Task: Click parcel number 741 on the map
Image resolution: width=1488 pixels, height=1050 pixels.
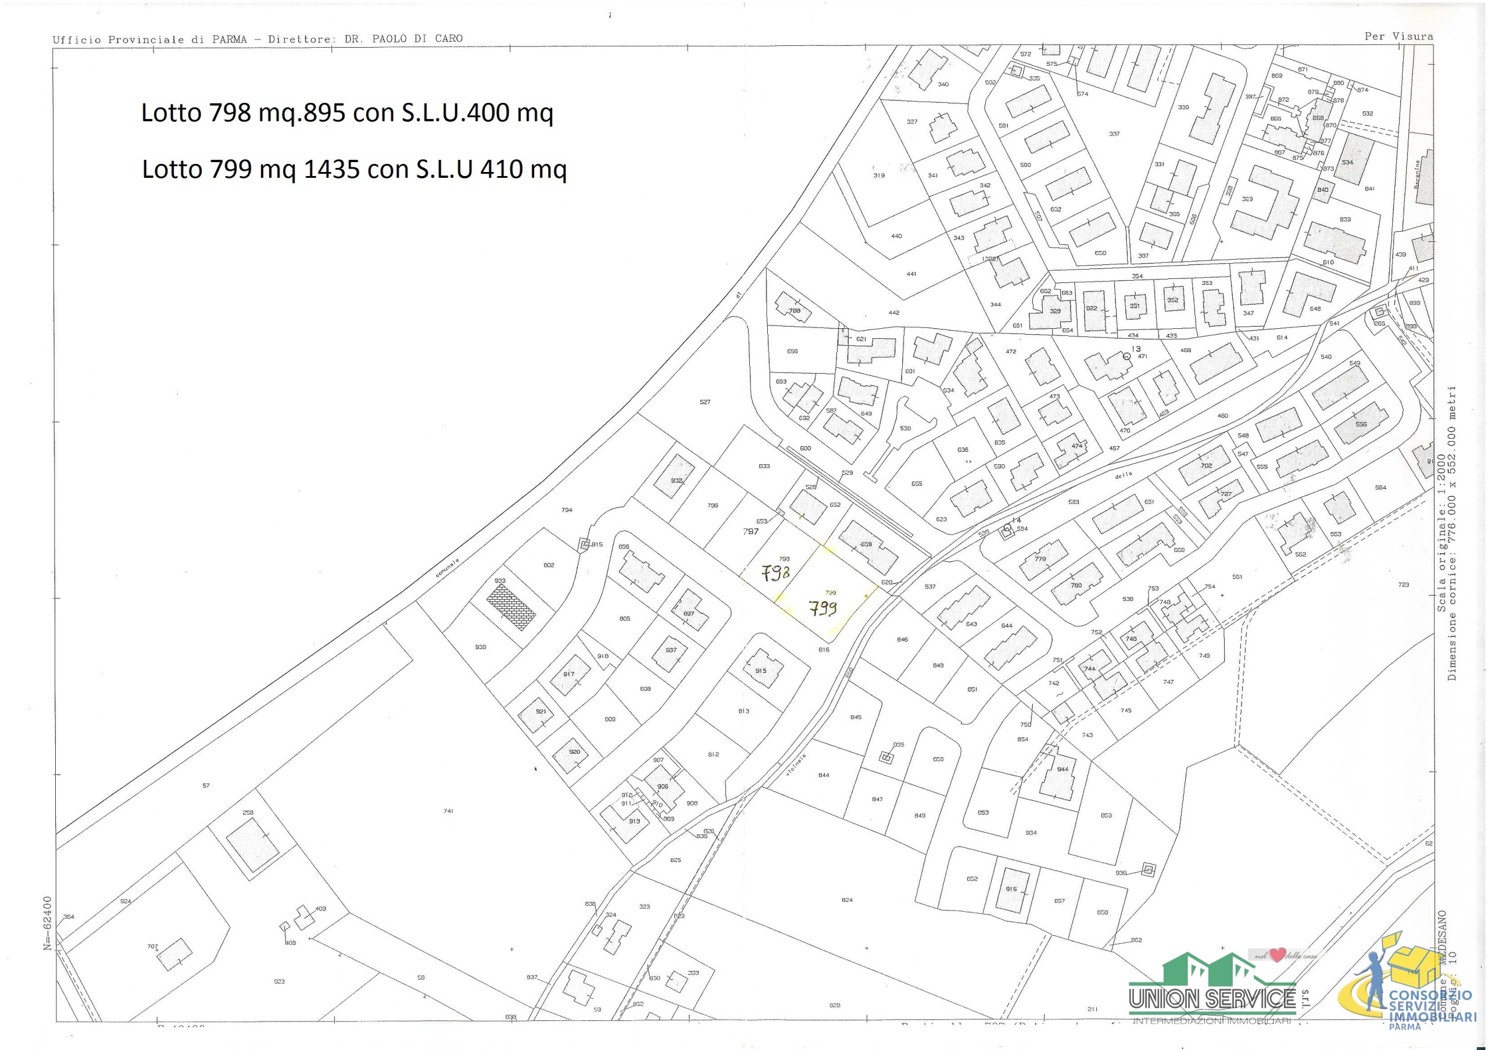Action: tap(448, 811)
